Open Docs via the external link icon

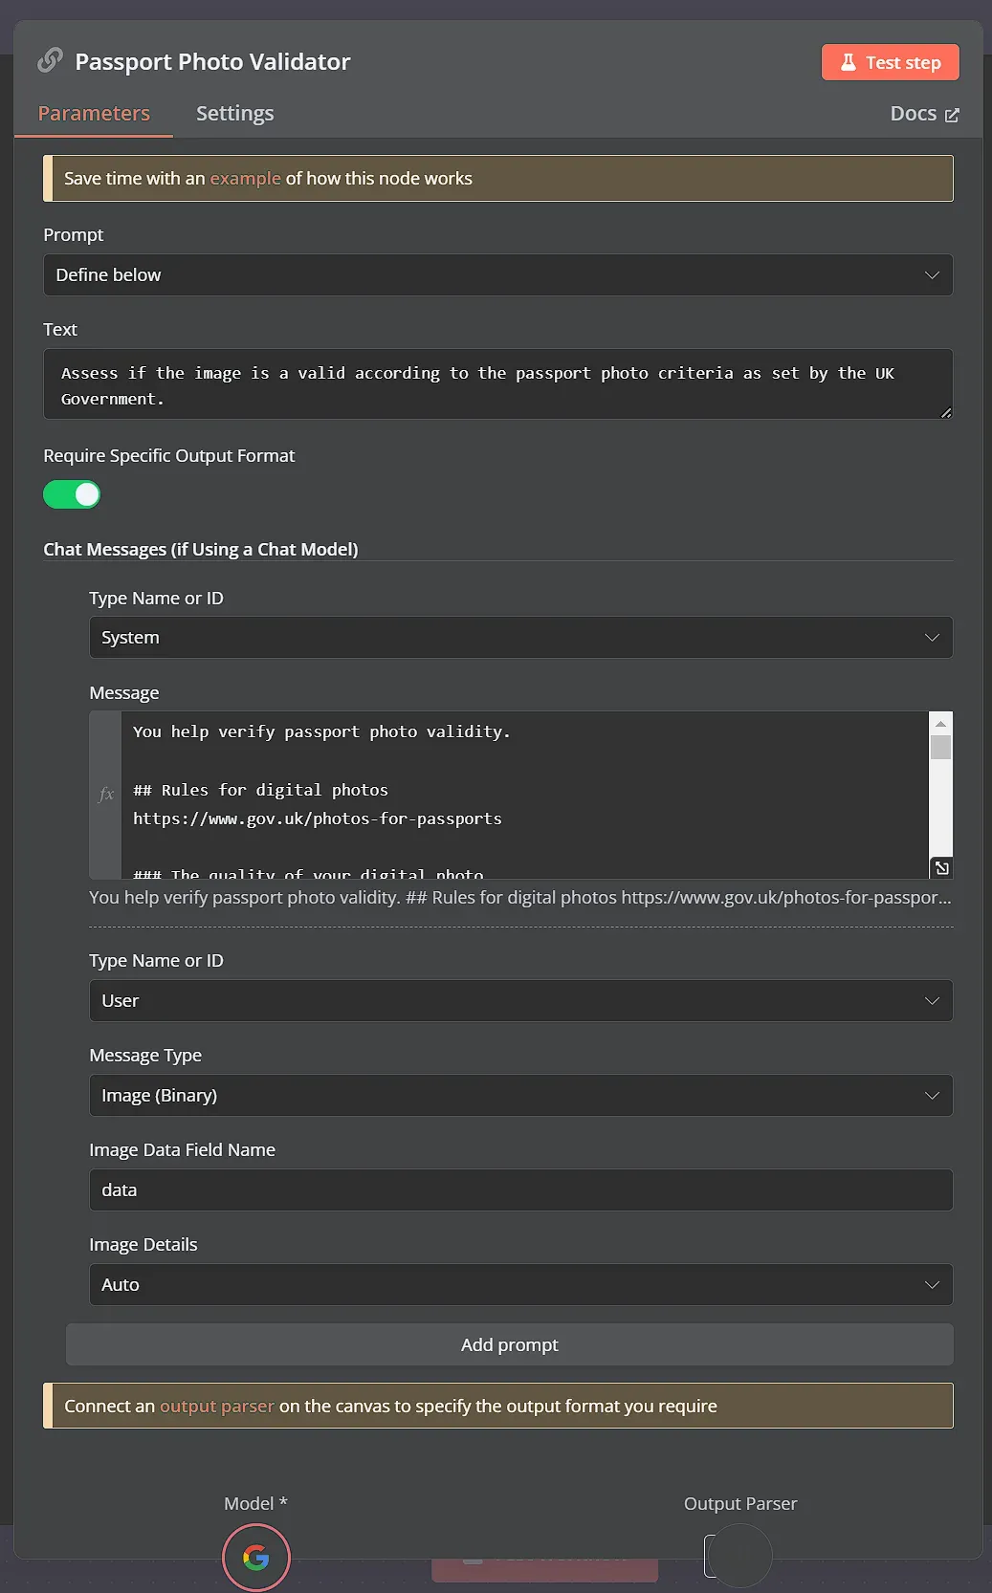tap(952, 113)
